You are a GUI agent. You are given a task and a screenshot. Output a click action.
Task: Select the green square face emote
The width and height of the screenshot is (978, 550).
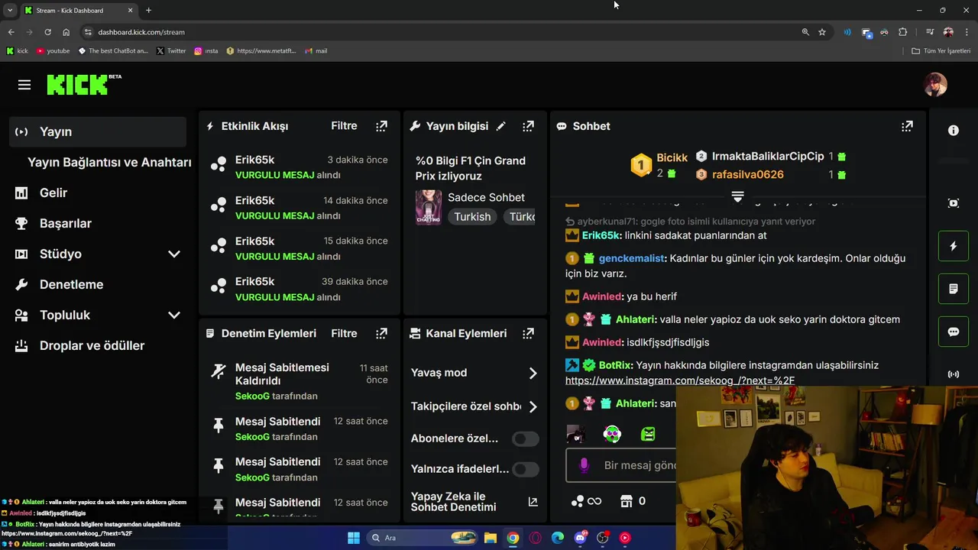coord(648,434)
